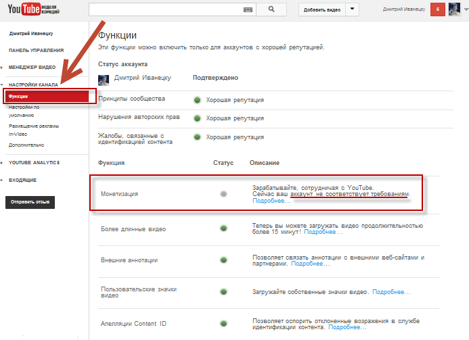Click the Апелляции Content ID label
The height and width of the screenshot is (340, 469).
coord(133,324)
